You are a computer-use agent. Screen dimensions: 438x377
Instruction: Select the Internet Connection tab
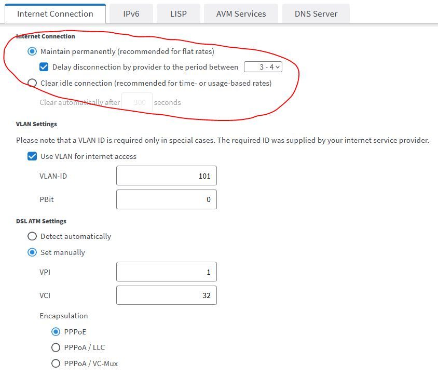(55, 14)
